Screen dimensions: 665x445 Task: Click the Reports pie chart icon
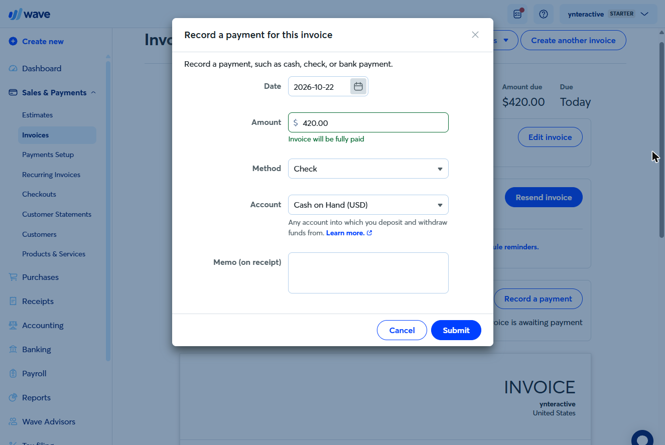13,398
